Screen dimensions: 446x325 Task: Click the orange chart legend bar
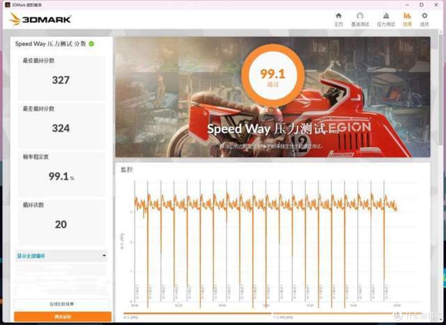pos(197,313)
